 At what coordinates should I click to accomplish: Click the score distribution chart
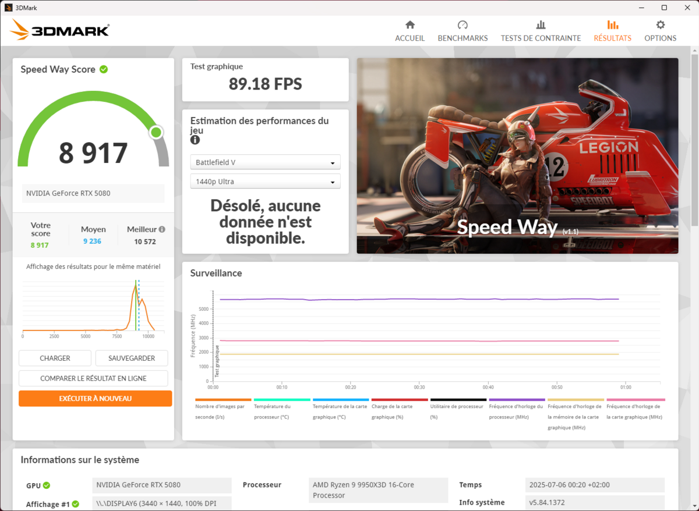coord(93,308)
